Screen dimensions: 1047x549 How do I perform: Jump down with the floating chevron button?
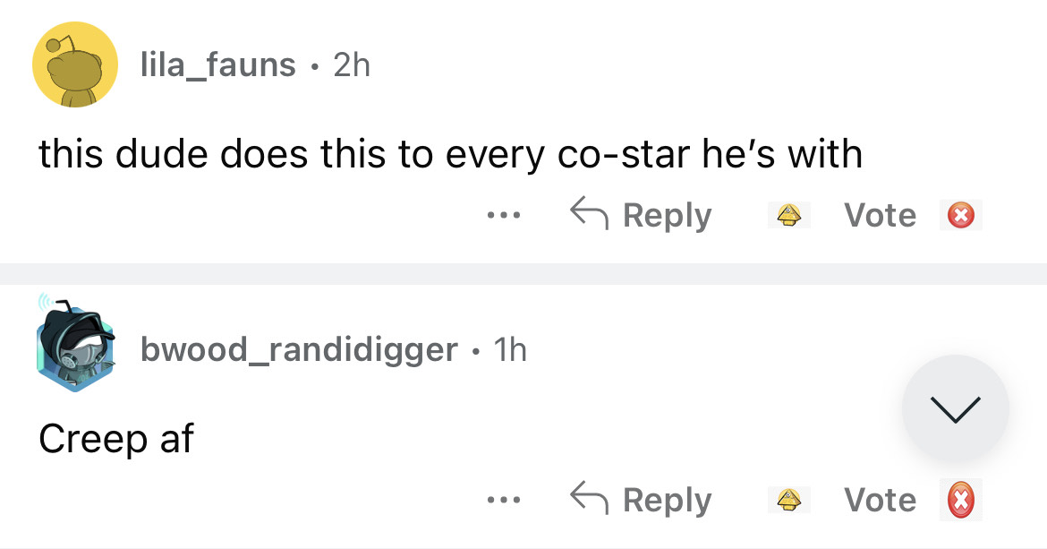click(x=956, y=408)
